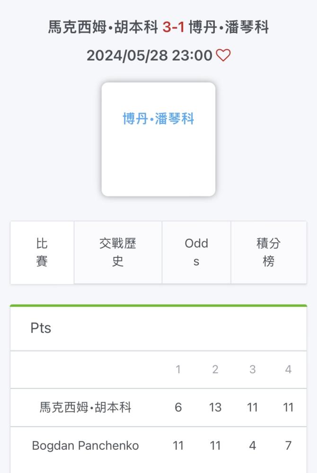
Task: Open the Odds tab
Action: click(196, 253)
